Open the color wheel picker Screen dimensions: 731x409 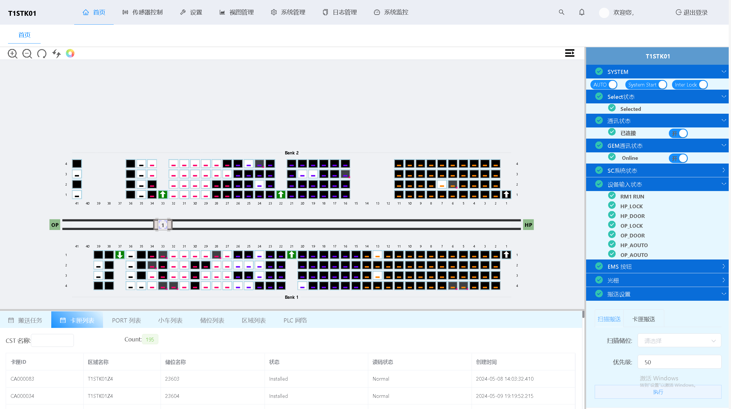click(70, 53)
